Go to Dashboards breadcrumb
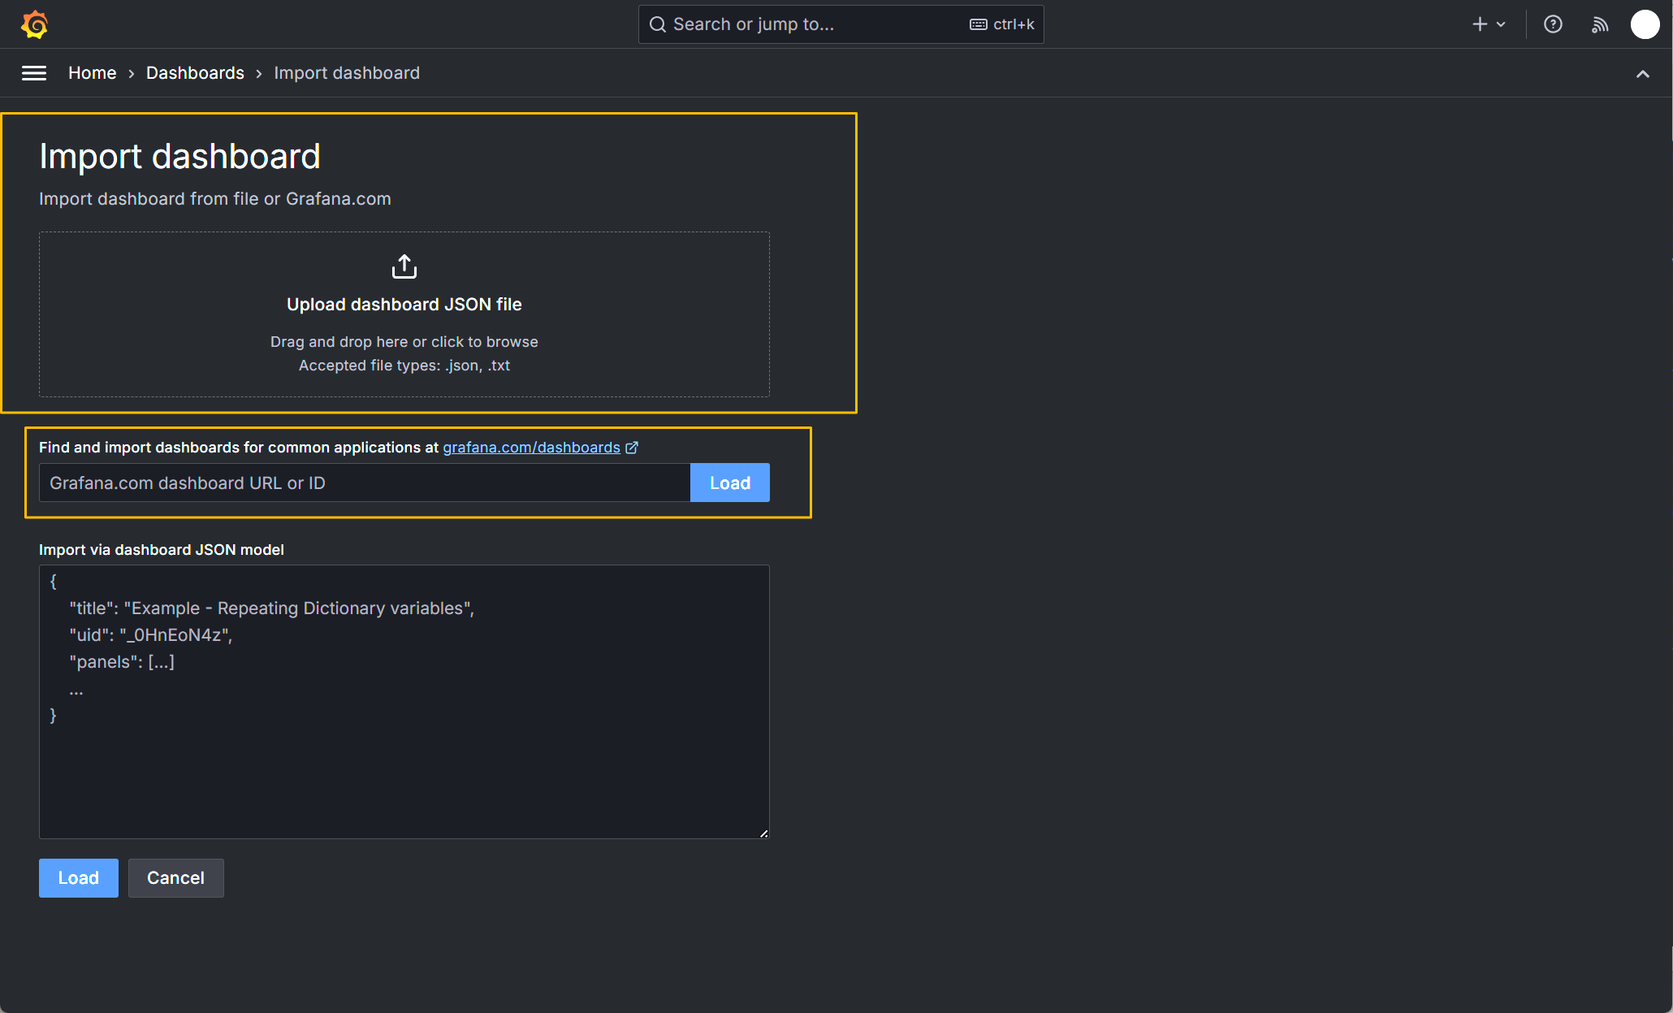The image size is (1673, 1013). [x=195, y=73]
